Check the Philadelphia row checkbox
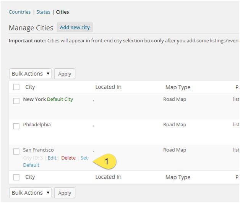This screenshot has width=240, height=203. (x=16, y=126)
